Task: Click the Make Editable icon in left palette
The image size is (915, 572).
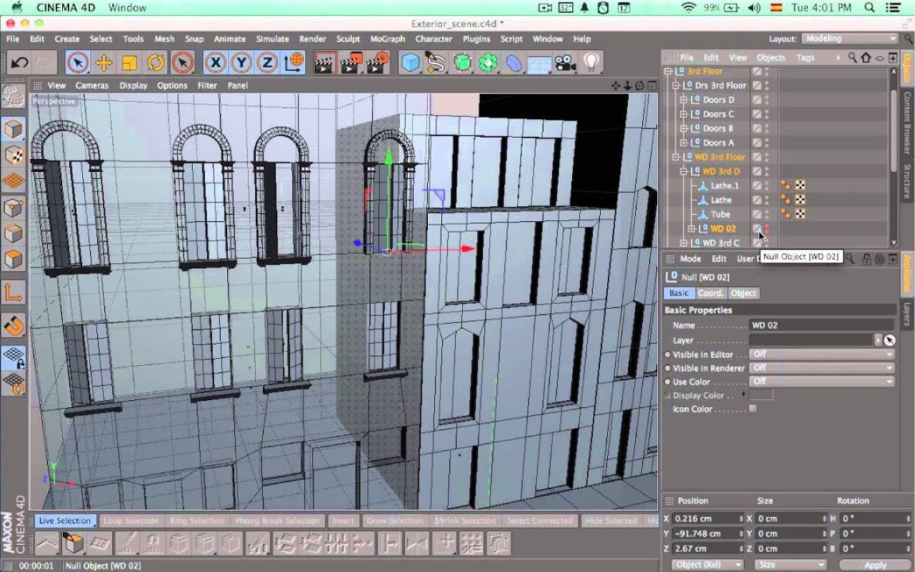Action: click(14, 96)
